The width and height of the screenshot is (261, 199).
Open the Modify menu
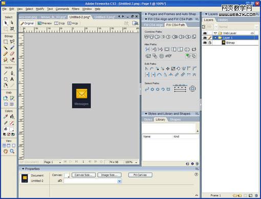pos(40,9)
